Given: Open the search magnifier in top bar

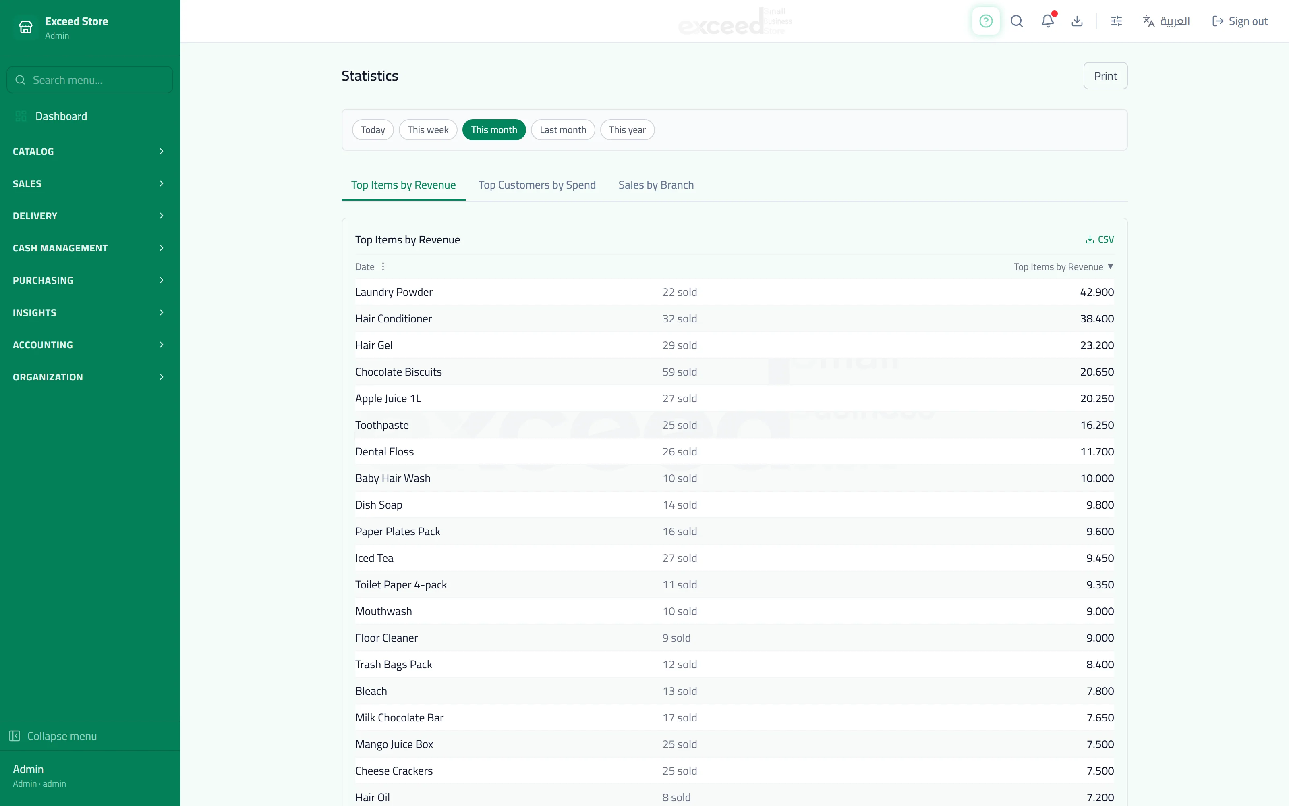Looking at the screenshot, I should [x=1016, y=21].
